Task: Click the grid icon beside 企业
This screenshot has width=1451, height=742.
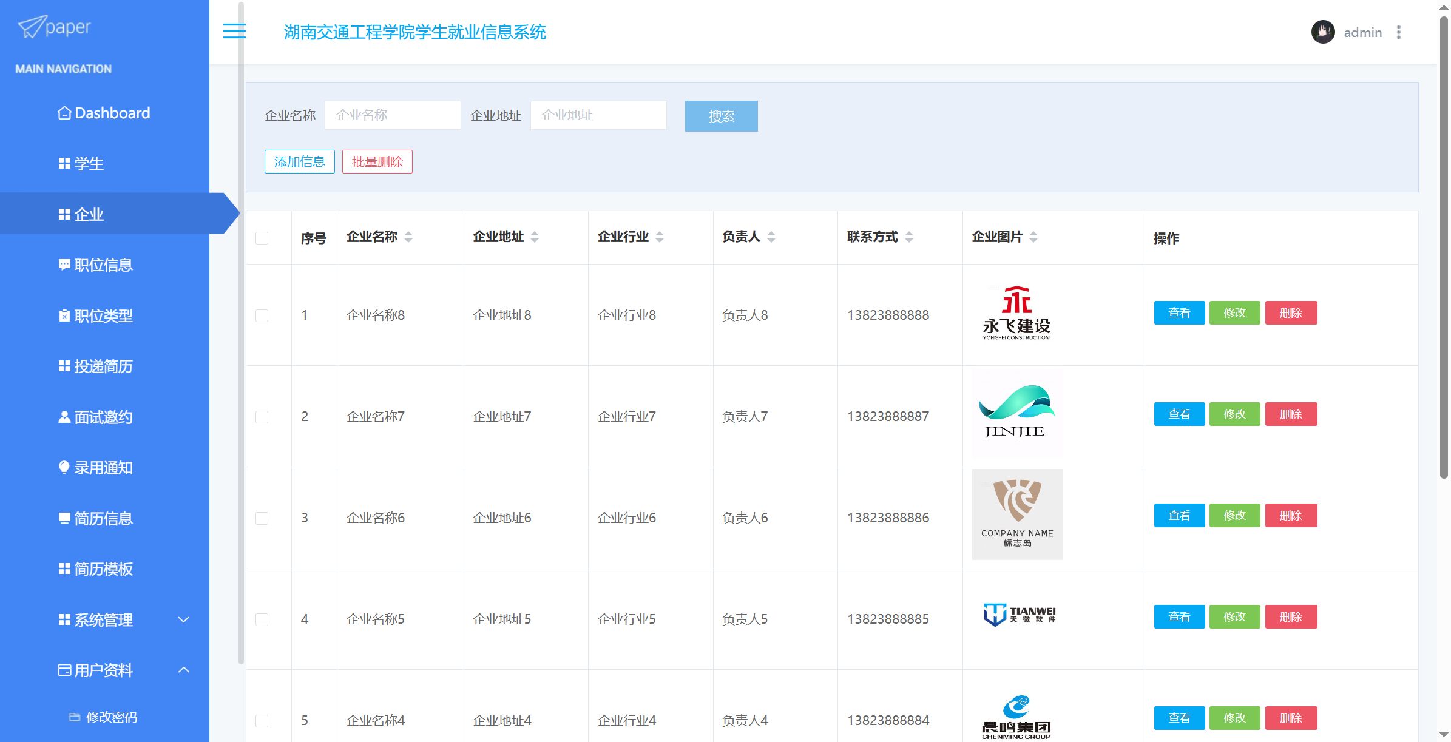Action: click(x=64, y=214)
